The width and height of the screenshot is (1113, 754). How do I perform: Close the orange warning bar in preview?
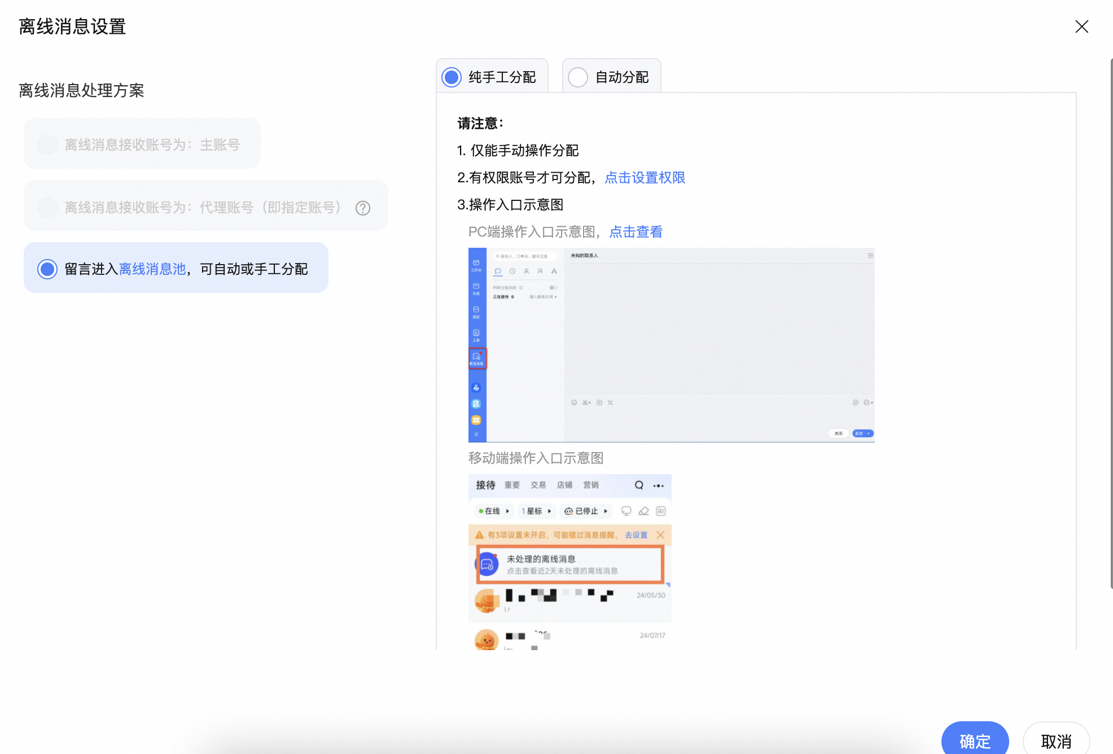coord(660,535)
